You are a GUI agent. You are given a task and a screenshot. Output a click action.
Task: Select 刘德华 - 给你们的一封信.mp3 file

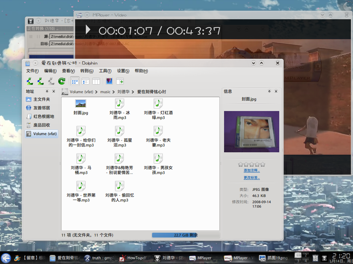[81, 137]
